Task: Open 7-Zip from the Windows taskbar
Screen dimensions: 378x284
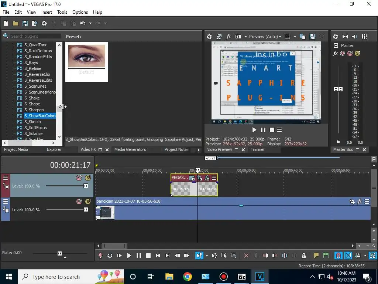Action: (241, 277)
